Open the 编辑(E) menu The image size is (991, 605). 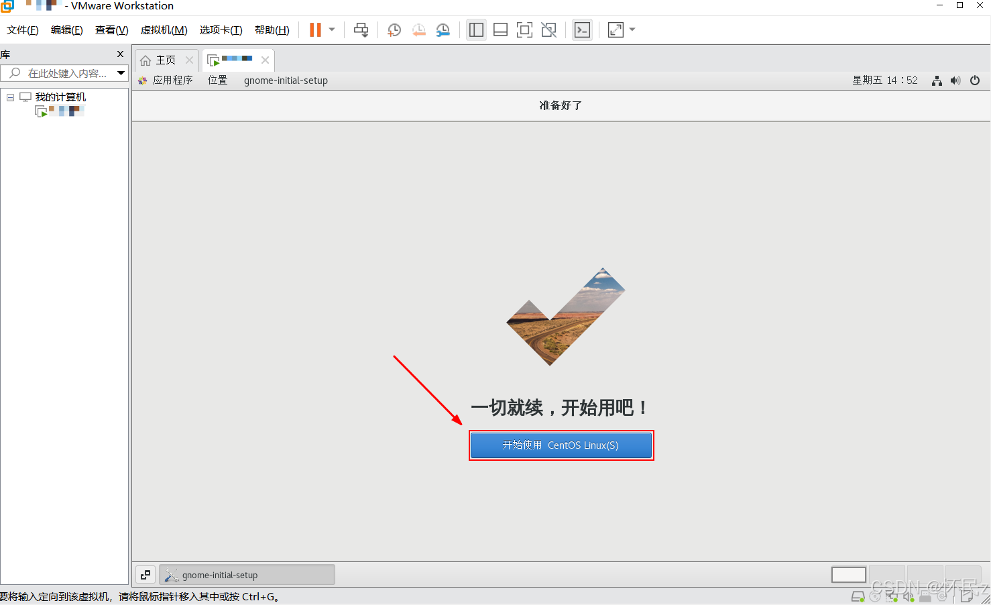click(67, 30)
